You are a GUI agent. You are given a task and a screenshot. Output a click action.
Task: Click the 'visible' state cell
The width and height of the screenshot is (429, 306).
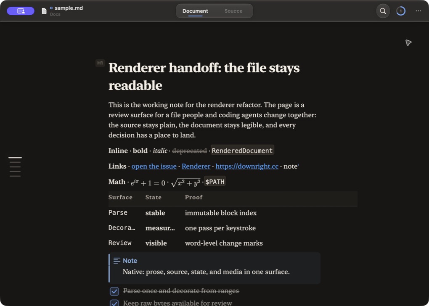pos(156,243)
